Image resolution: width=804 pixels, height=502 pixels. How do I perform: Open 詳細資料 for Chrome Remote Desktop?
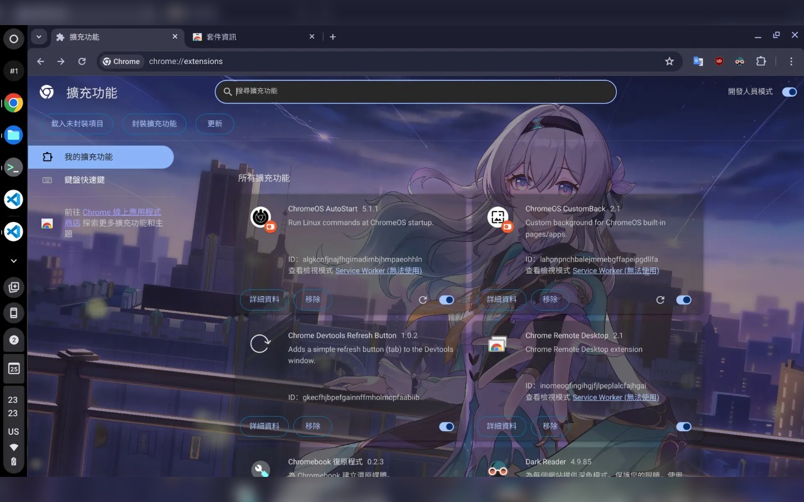tap(501, 427)
